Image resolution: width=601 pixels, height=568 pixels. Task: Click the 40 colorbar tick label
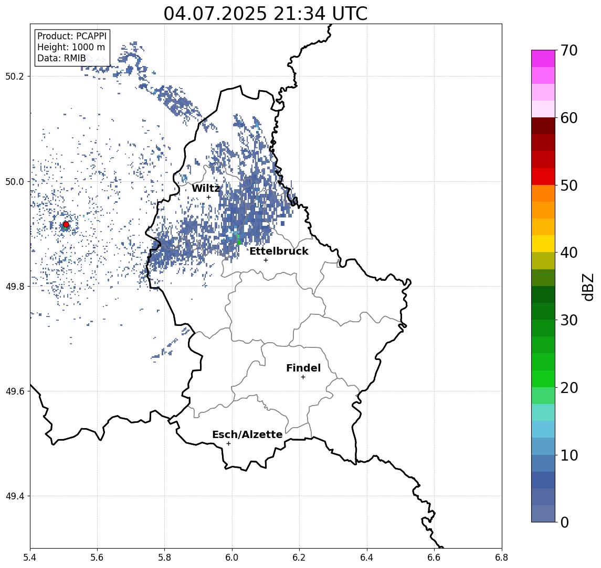[x=568, y=253]
